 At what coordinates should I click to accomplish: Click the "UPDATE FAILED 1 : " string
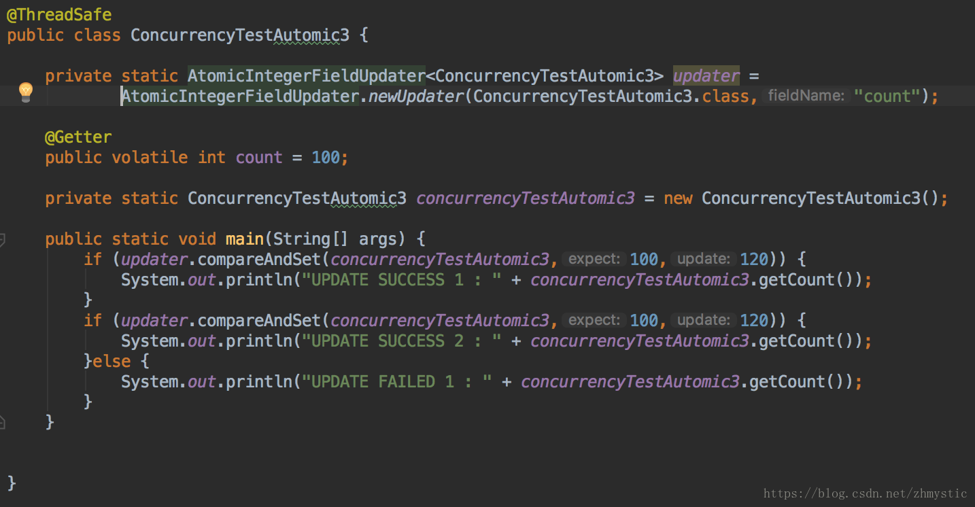(396, 381)
